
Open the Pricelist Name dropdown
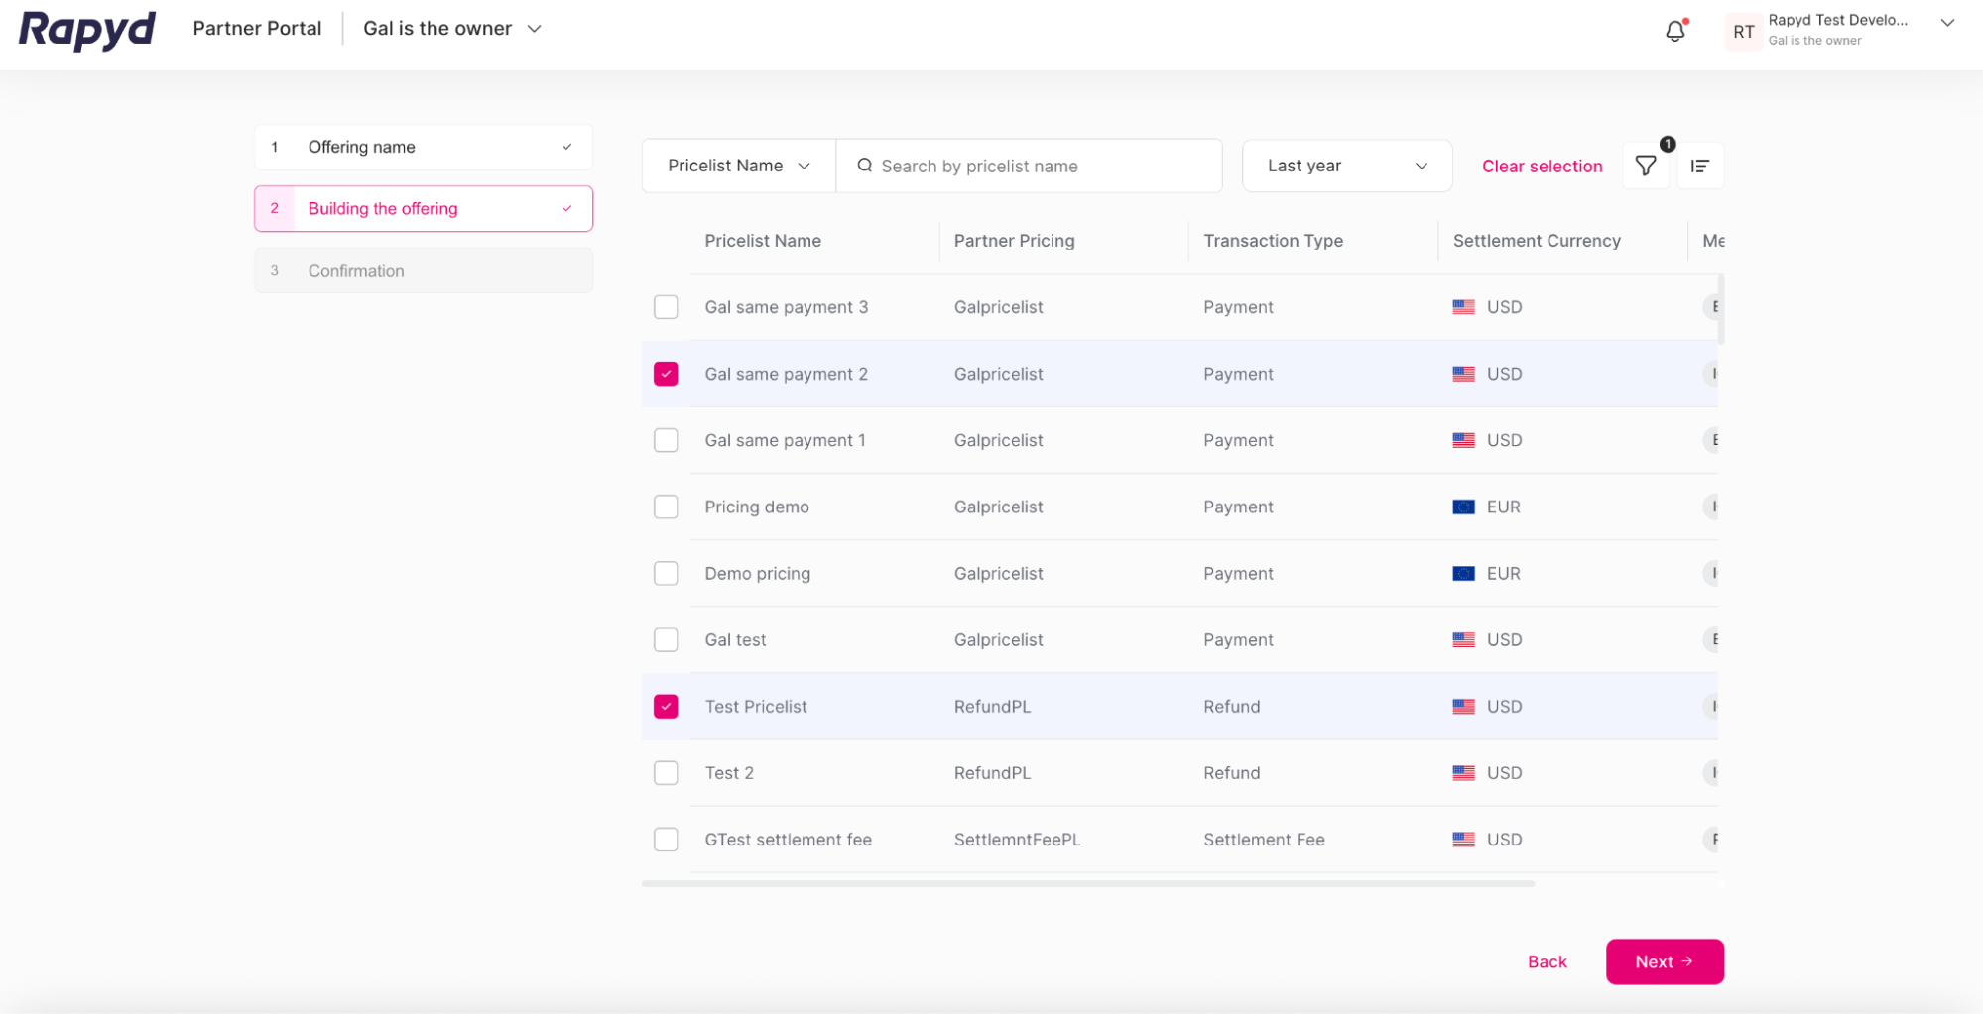click(x=737, y=166)
